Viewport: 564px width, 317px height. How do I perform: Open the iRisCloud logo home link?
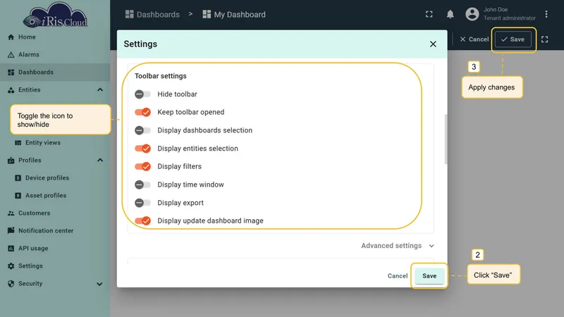pyautogui.click(x=55, y=15)
